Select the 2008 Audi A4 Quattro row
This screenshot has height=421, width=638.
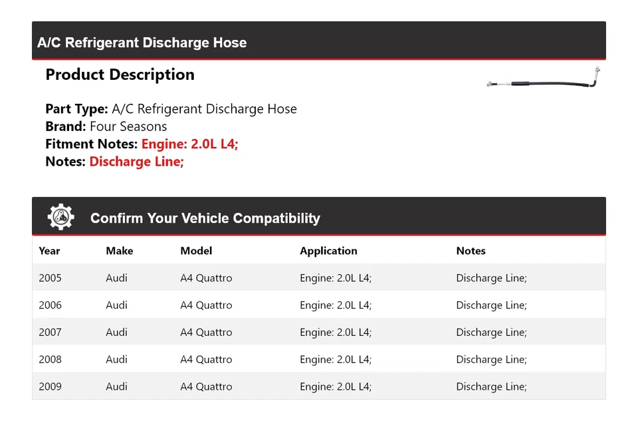click(319, 359)
